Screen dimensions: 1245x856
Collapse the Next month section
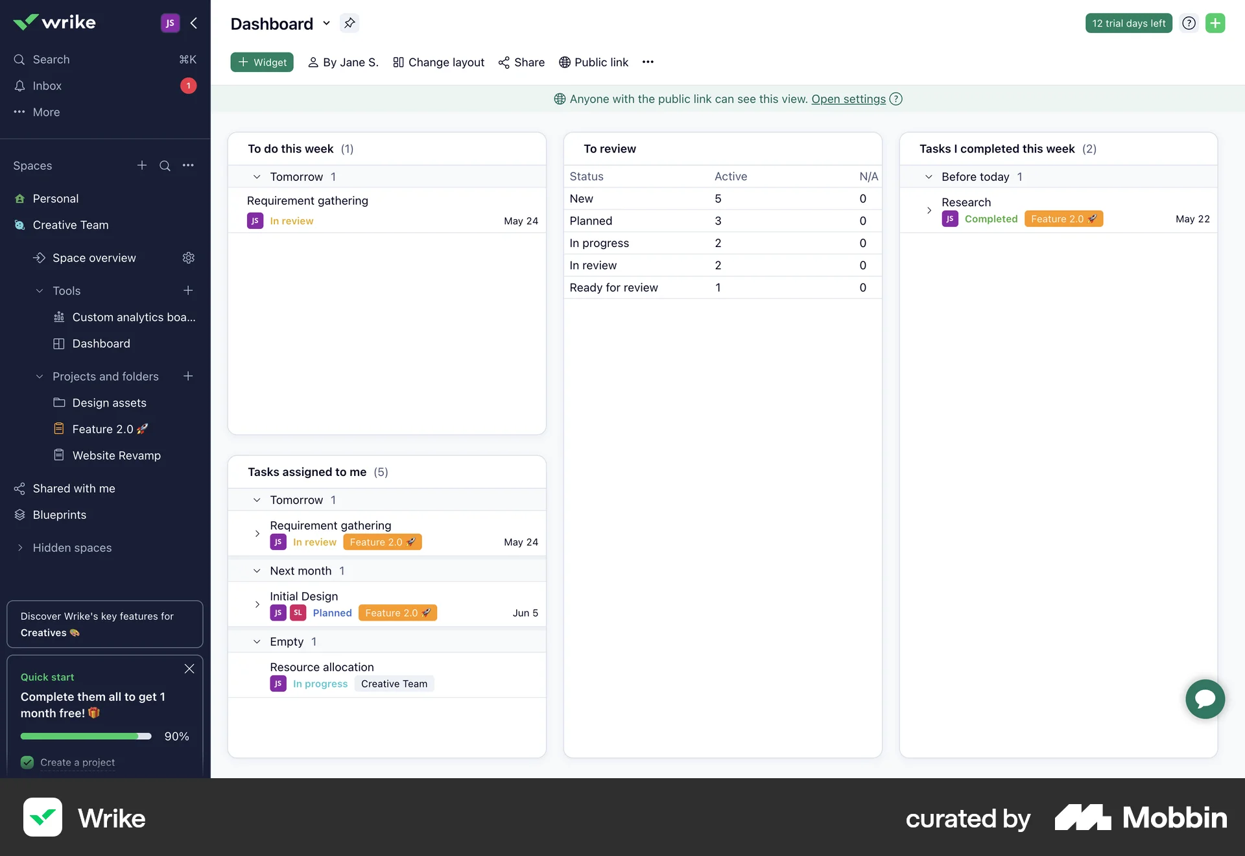pyautogui.click(x=255, y=571)
